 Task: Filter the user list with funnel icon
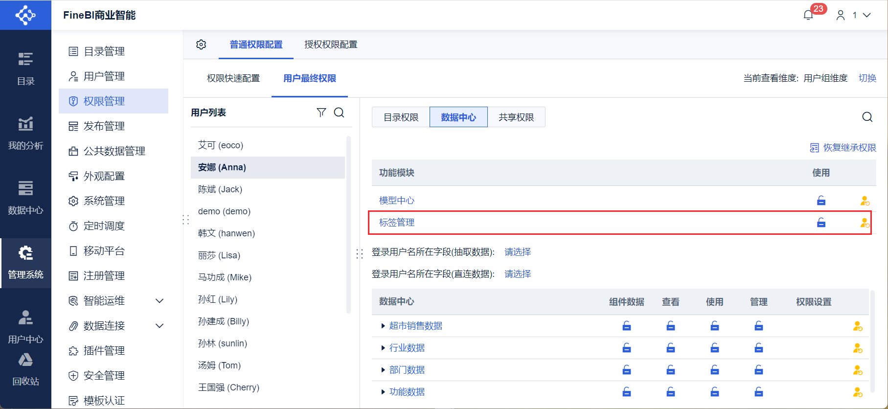321,113
